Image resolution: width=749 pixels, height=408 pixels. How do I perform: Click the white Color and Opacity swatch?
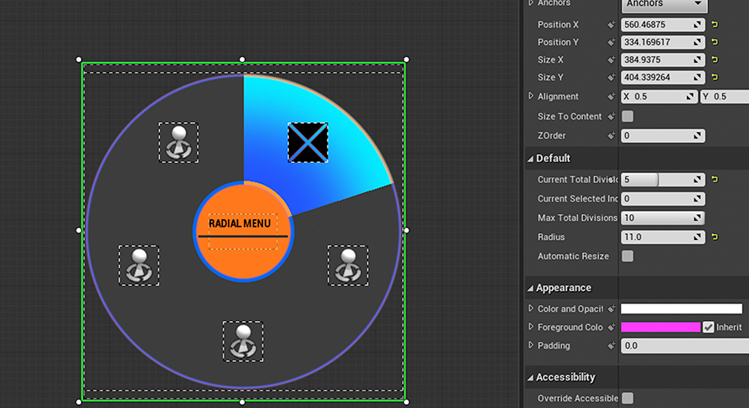[x=681, y=309]
